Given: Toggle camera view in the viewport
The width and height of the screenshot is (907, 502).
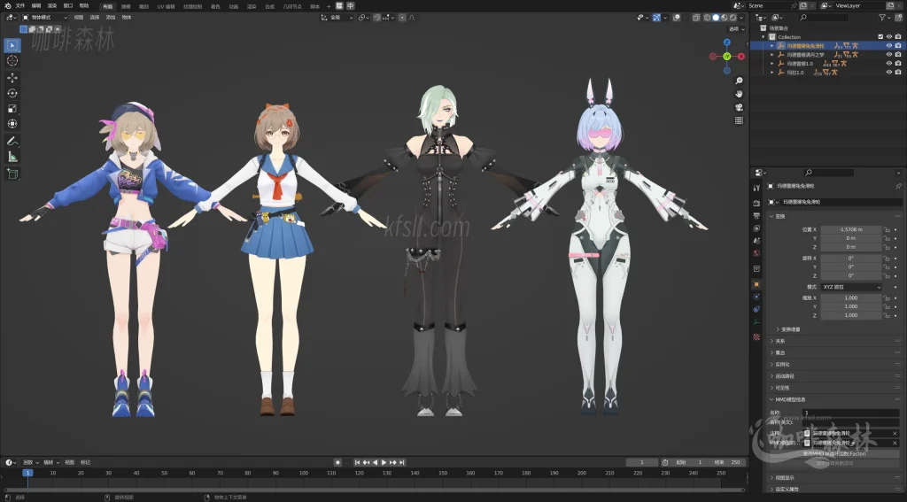Looking at the screenshot, I should pyautogui.click(x=739, y=108).
